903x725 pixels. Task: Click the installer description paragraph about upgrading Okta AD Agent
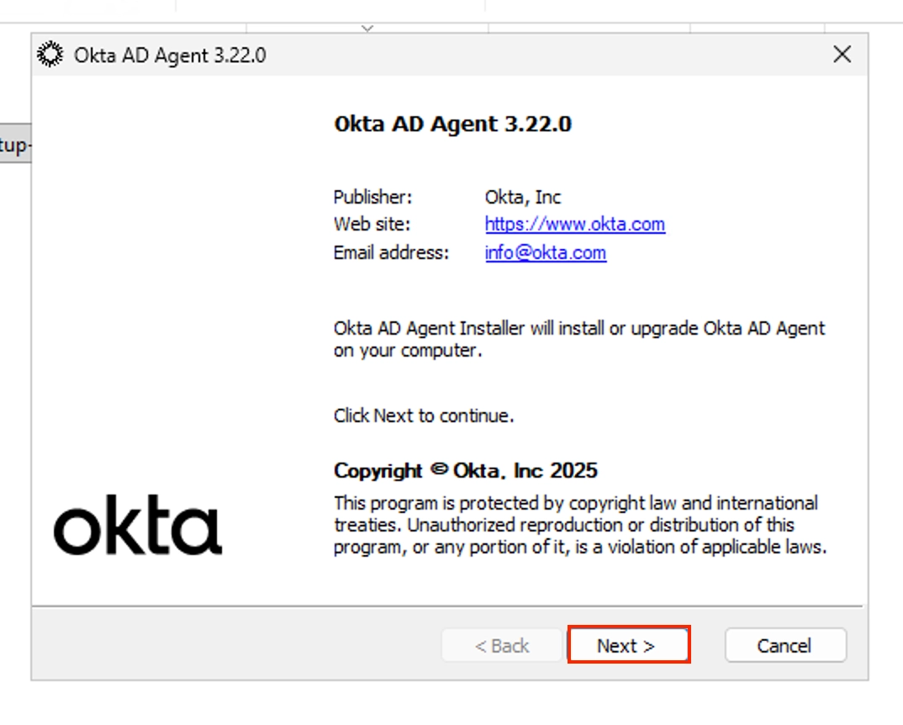click(x=578, y=340)
